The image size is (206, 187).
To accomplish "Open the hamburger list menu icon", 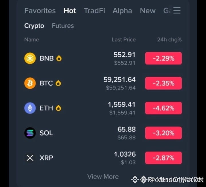I will coord(177,10).
